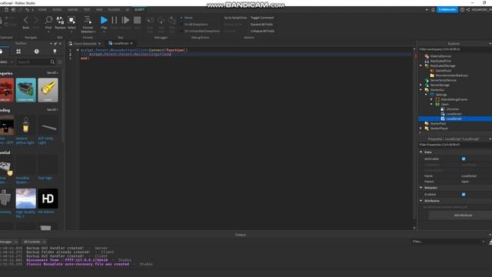Screen dimensions: 492x277
Task: Select the Light category flashlight thumbnail
Action: pyautogui.click(x=48, y=90)
